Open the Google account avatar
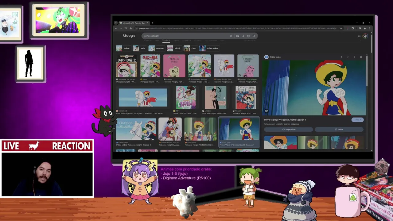The image size is (393, 221). point(365,36)
